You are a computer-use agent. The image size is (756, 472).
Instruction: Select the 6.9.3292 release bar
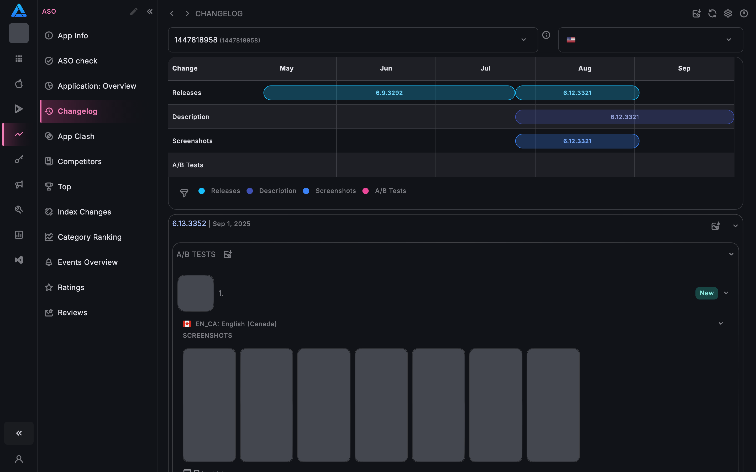click(389, 93)
